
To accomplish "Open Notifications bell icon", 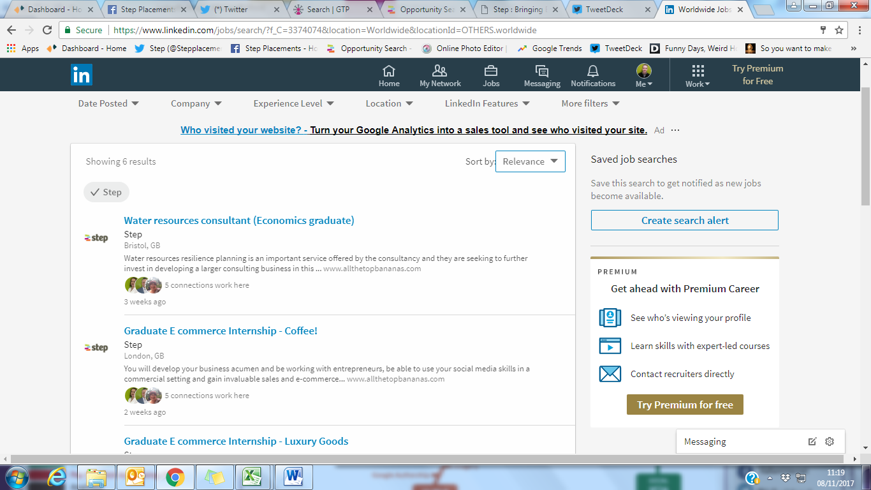I will pyautogui.click(x=593, y=71).
